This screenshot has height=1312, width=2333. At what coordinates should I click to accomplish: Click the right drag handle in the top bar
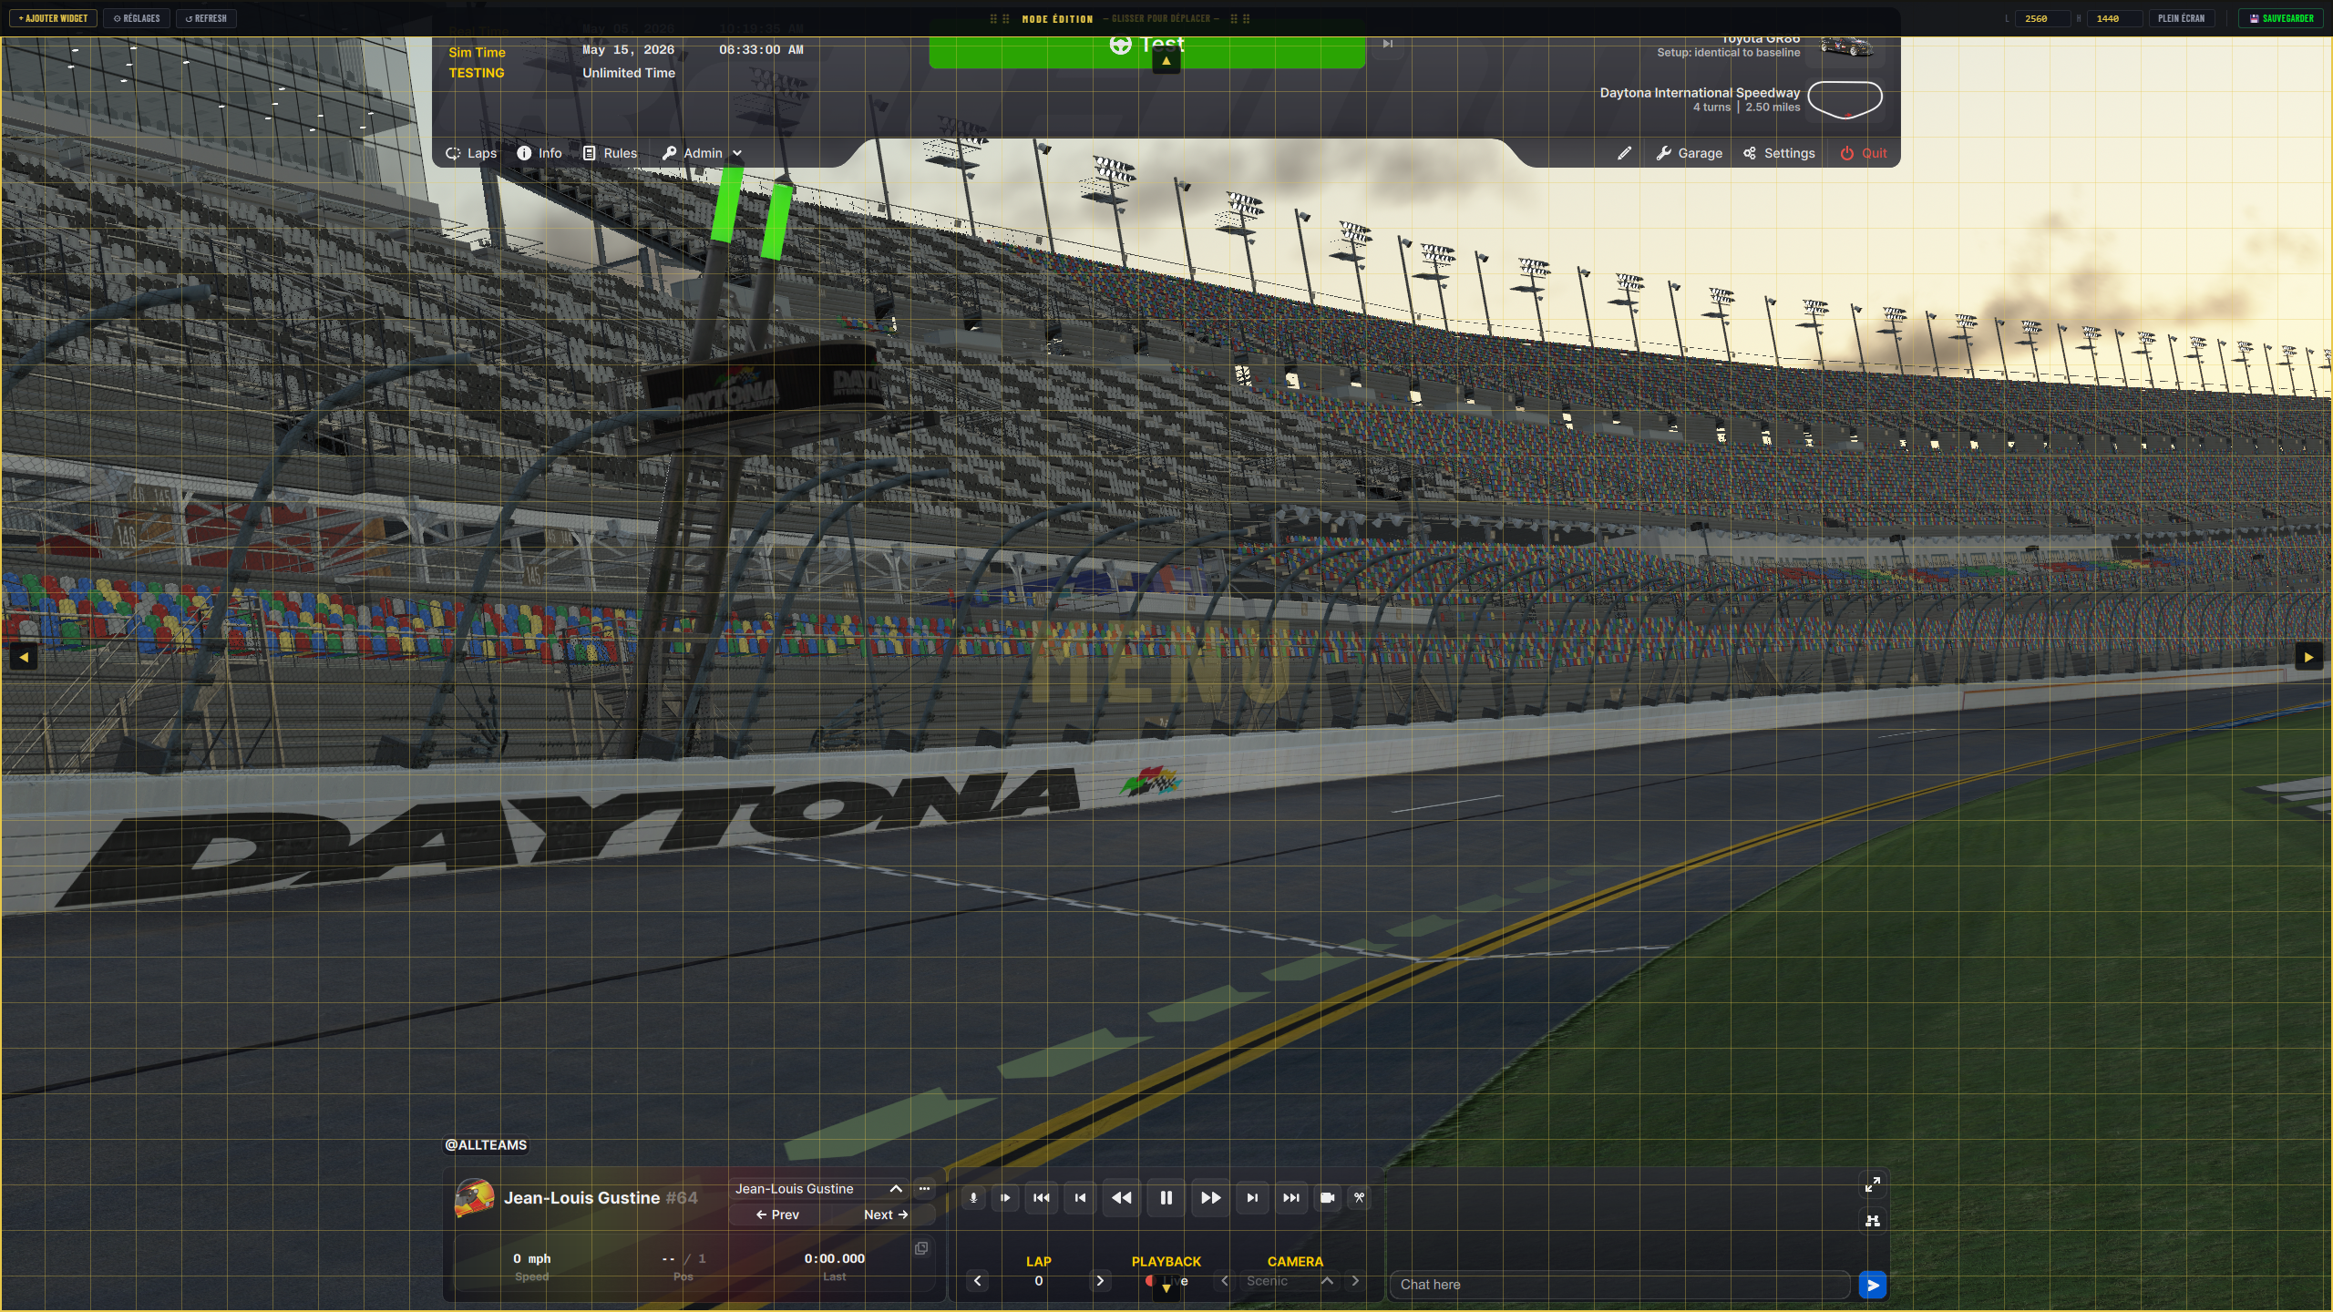[x=1240, y=18]
